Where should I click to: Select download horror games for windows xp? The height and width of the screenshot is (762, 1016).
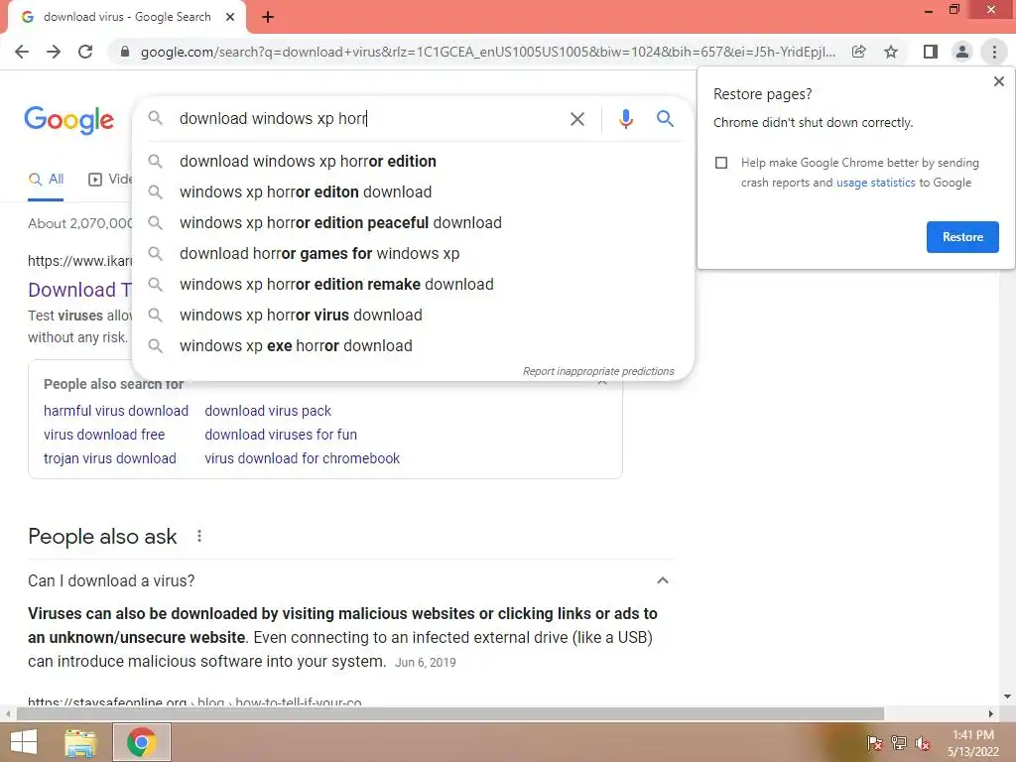(x=413, y=253)
